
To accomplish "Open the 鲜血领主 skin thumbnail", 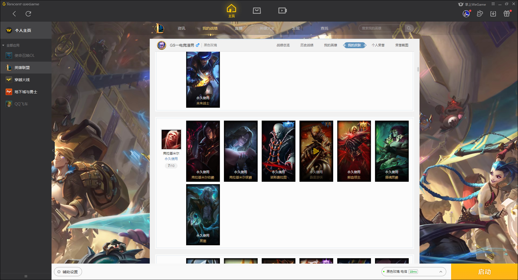I will [x=354, y=151].
